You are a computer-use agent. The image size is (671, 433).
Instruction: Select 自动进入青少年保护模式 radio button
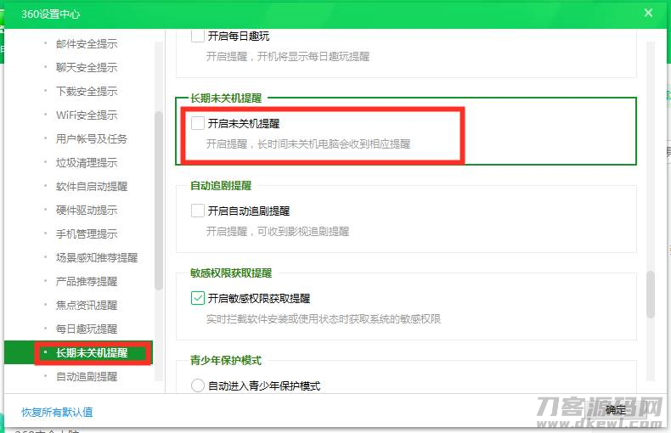pos(198,385)
